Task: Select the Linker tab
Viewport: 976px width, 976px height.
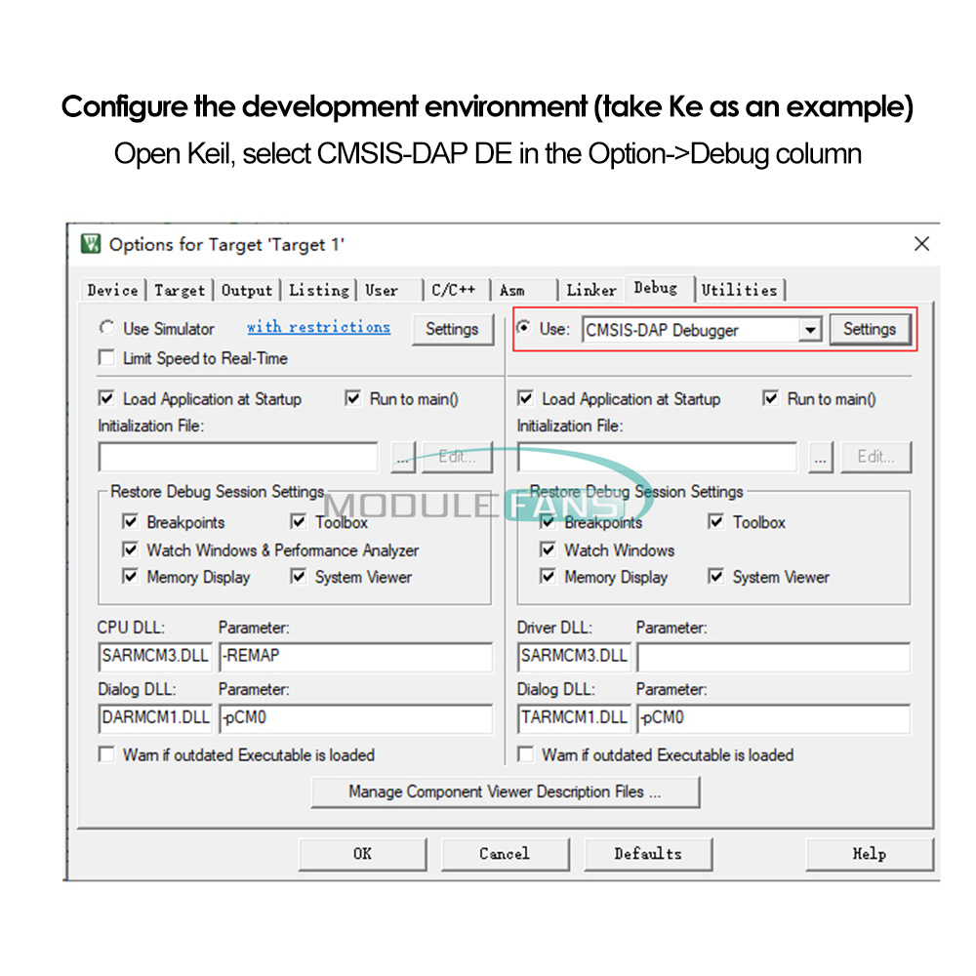Action: click(591, 290)
